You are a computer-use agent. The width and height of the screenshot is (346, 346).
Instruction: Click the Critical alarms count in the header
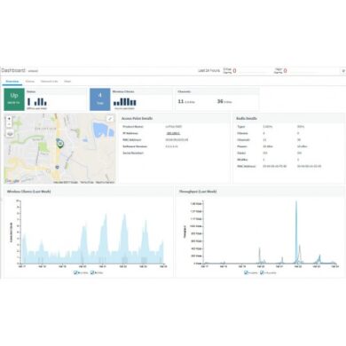coord(234,71)
